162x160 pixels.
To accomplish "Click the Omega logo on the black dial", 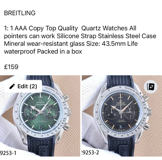I will click(121, 102).
